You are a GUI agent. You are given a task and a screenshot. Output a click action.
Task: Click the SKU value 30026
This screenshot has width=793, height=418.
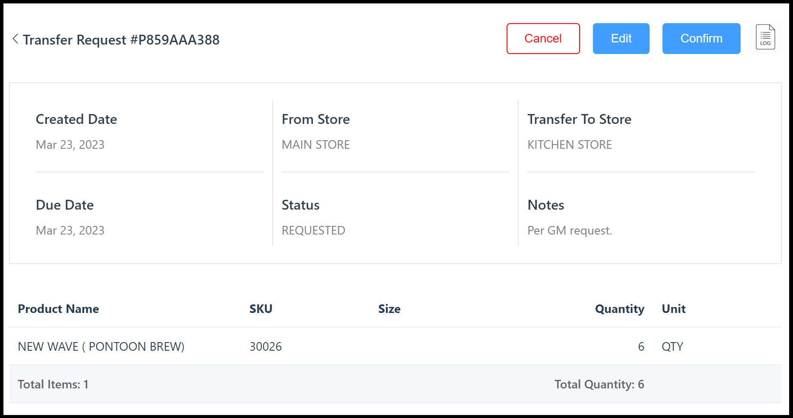pos(265,346)
